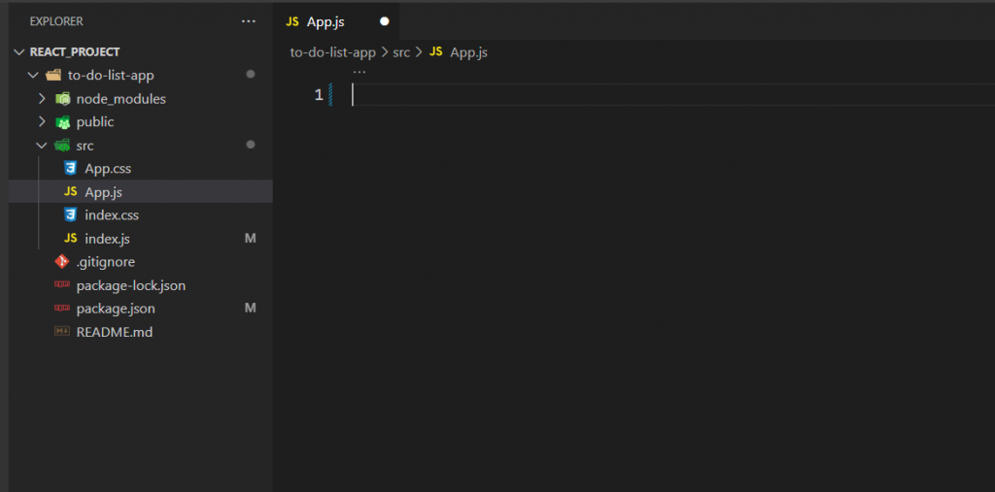
Task: Open package-lock.json from the explorer
Action: click(130, 285)
